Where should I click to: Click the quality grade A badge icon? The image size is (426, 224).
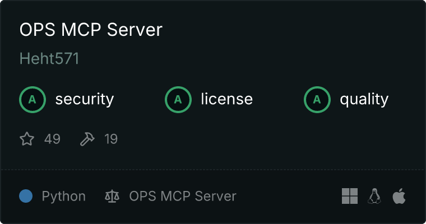coord(317,100)
